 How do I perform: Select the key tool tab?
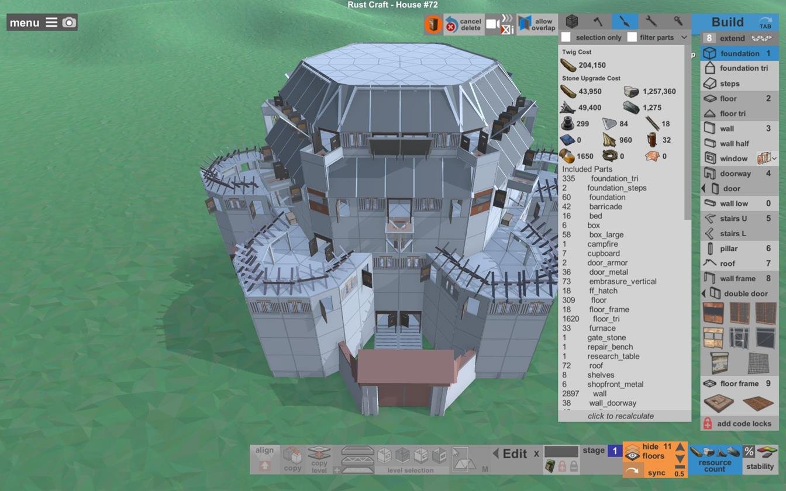click(x=678, y=22)
